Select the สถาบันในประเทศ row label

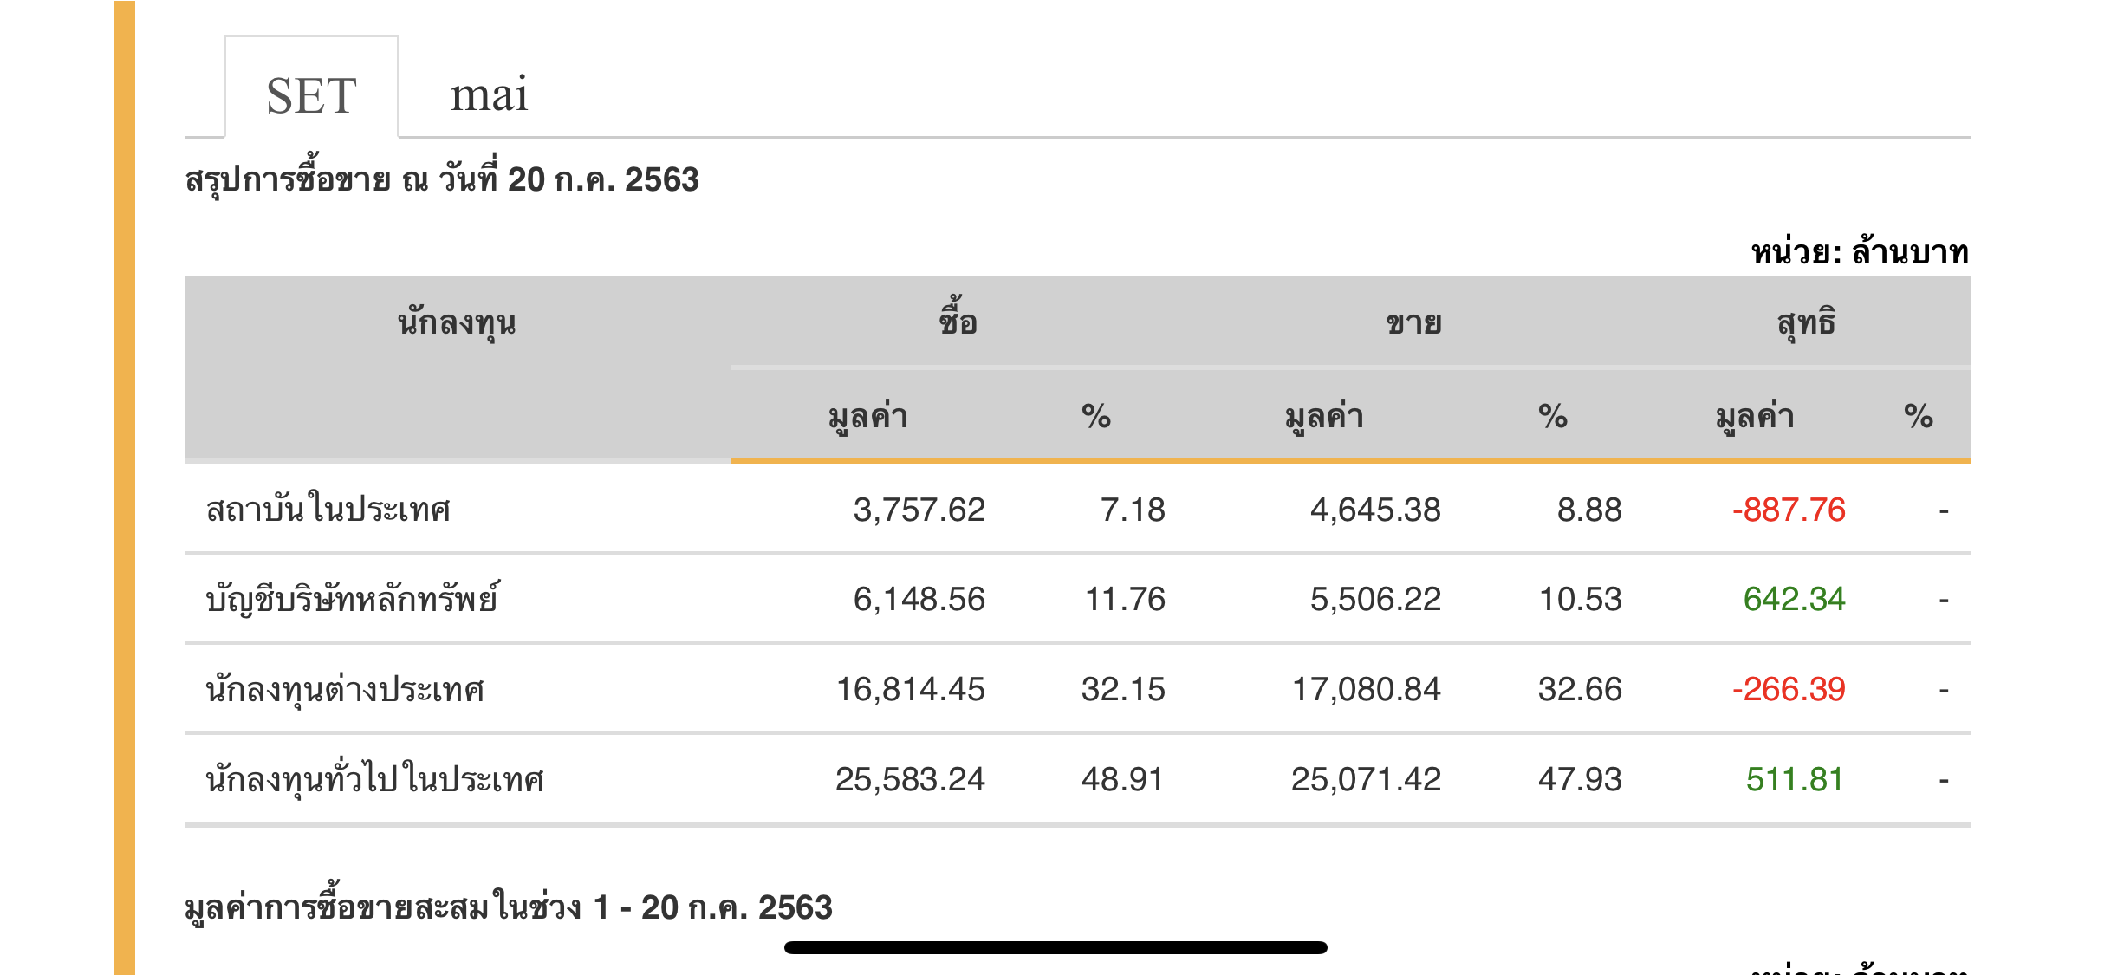point(328,510)
